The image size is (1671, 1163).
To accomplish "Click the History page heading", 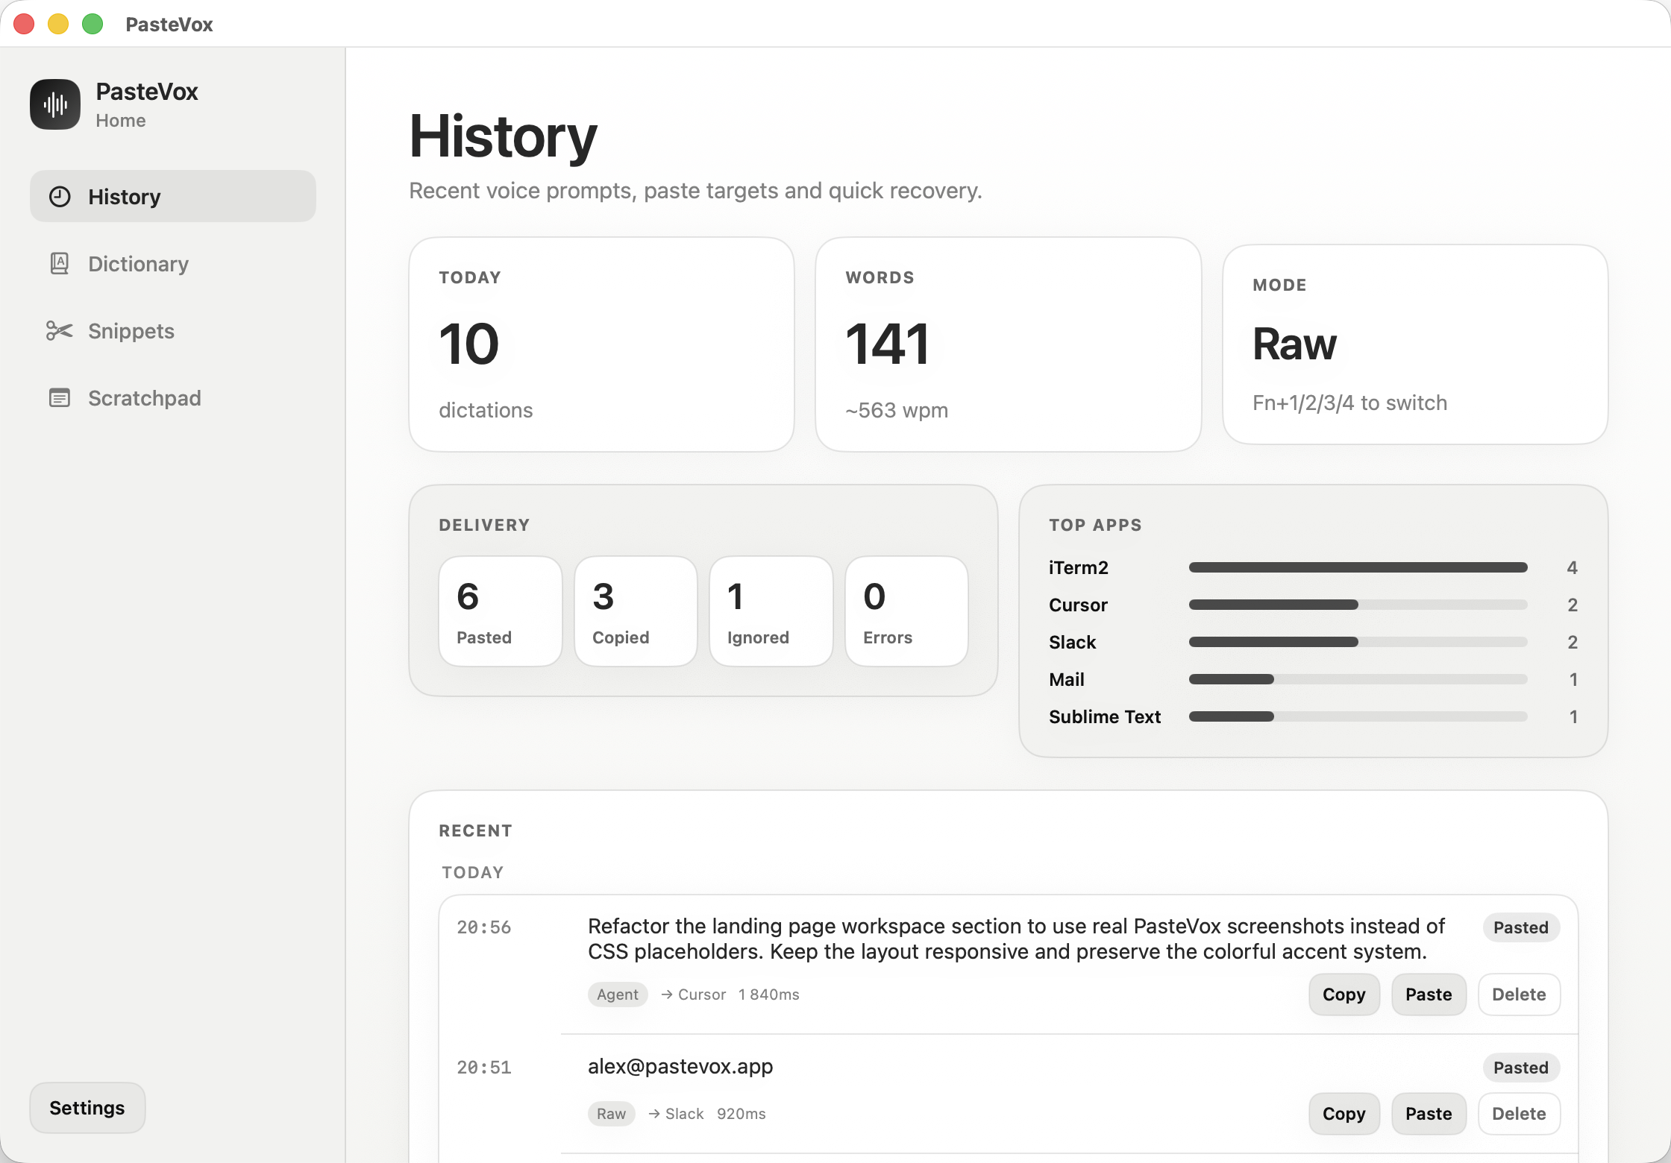I will tap(504, 136).
